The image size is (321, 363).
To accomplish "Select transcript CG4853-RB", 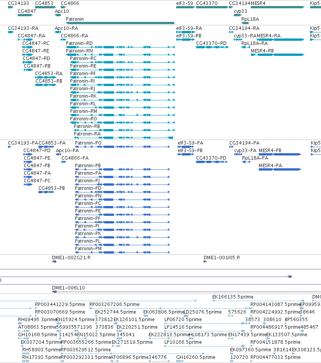I will pos(46,85).
